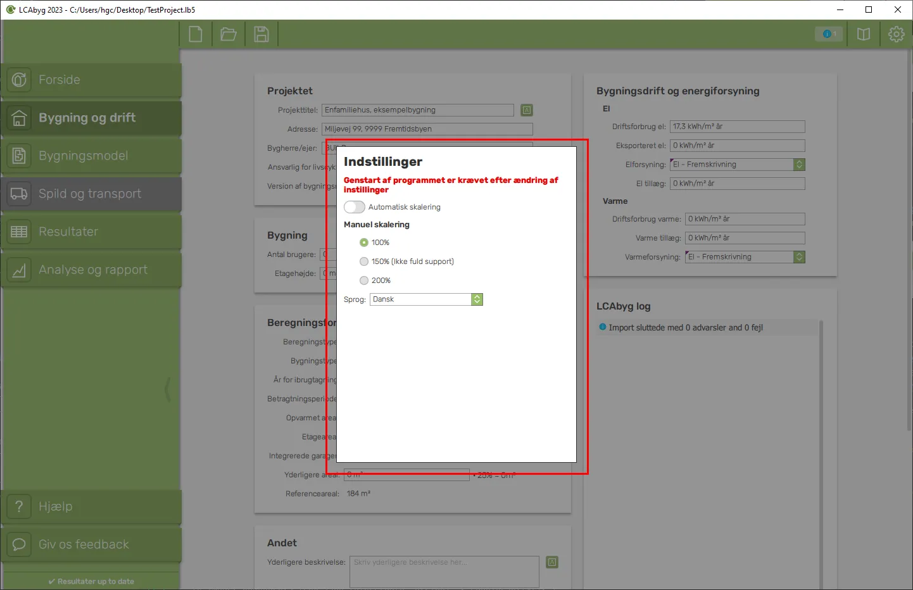Click the Varme tillæg field
The image size is (913, 590).
click(745, 238)
